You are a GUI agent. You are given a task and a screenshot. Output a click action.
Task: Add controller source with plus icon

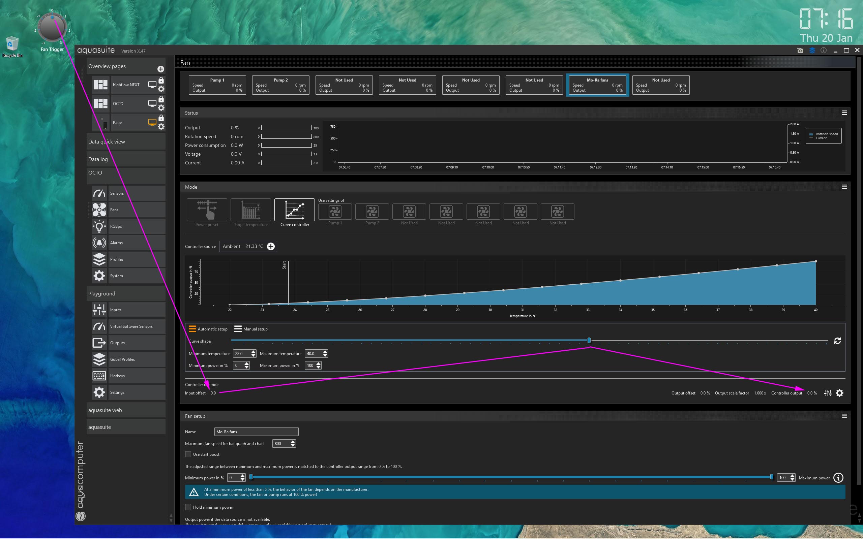[x=271, y=246]
